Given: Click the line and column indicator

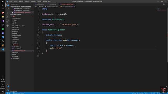Looking at the screenshot, I should click(135, 93).
